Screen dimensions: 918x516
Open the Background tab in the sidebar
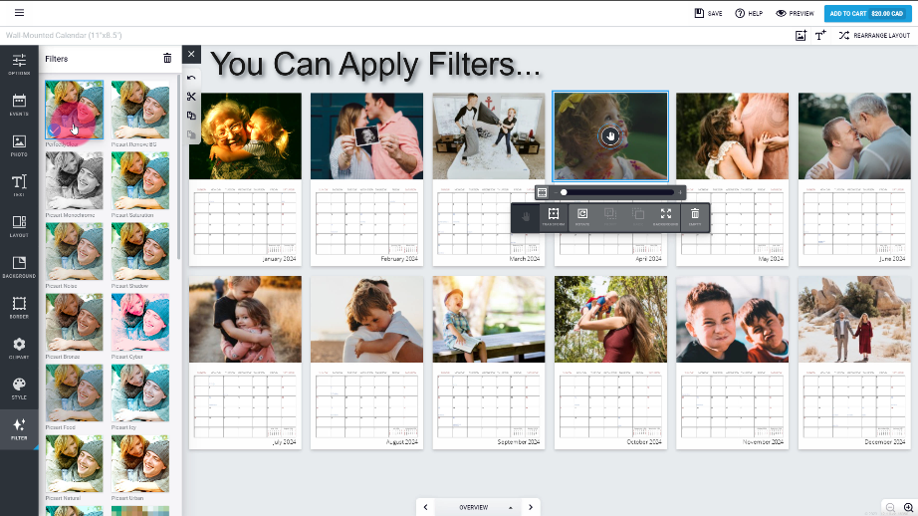(19, 266)
